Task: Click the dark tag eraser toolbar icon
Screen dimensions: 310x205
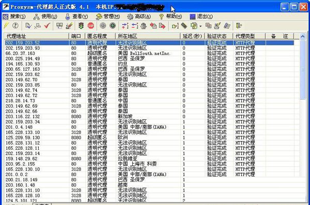Action: click(x=184, y=26)
